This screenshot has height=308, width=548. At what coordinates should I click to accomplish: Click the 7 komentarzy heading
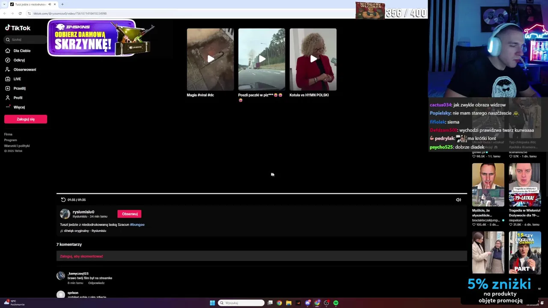69,244
